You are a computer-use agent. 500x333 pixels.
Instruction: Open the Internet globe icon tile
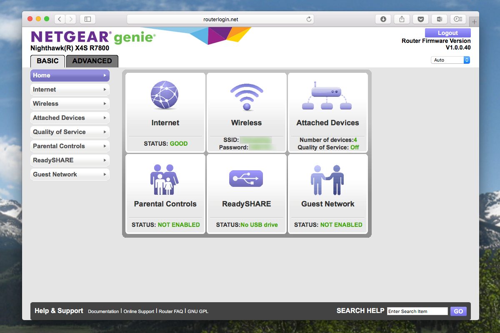pyautogui.click(x=165, y=94)
